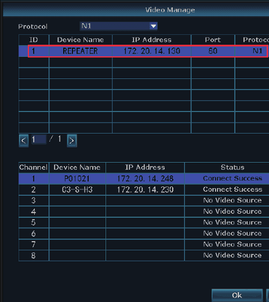Go to previous page of device list
269x302 pixels.
pyautogui.click(x=24, y=141)
